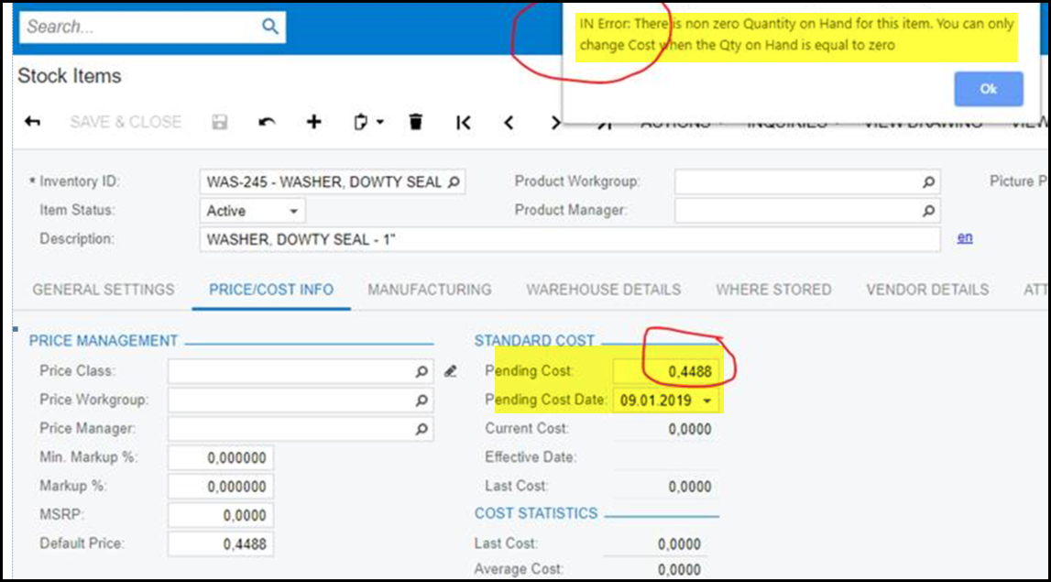Click the Default Price input field
Screen dimensions: 1051x582
220,544
